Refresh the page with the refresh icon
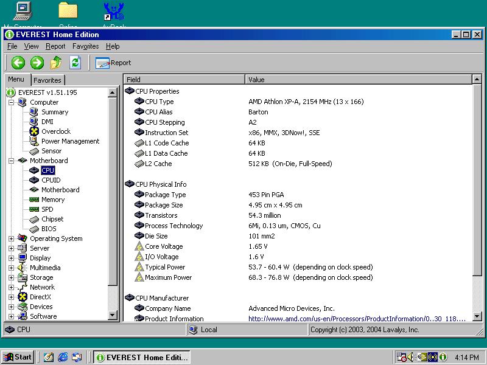This screenshot has width=487, height=365. click(x=75, y=63)
